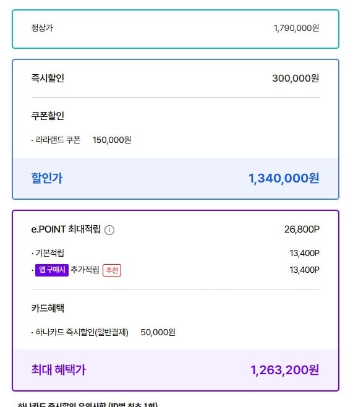Viewport: 353px width, 407px height.
Task: Click the 즉시할인 heading
Action: pyautogui.click(x=48, y=78)
